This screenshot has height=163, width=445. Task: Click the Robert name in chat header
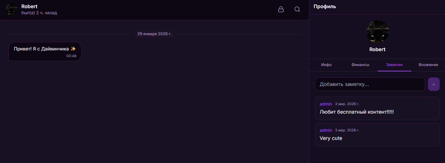point(29,6)
